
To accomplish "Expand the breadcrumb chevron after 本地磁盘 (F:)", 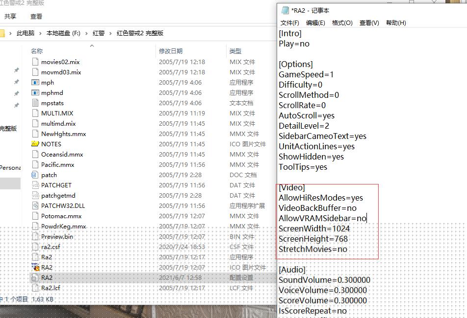I will [x=86, y=33].
